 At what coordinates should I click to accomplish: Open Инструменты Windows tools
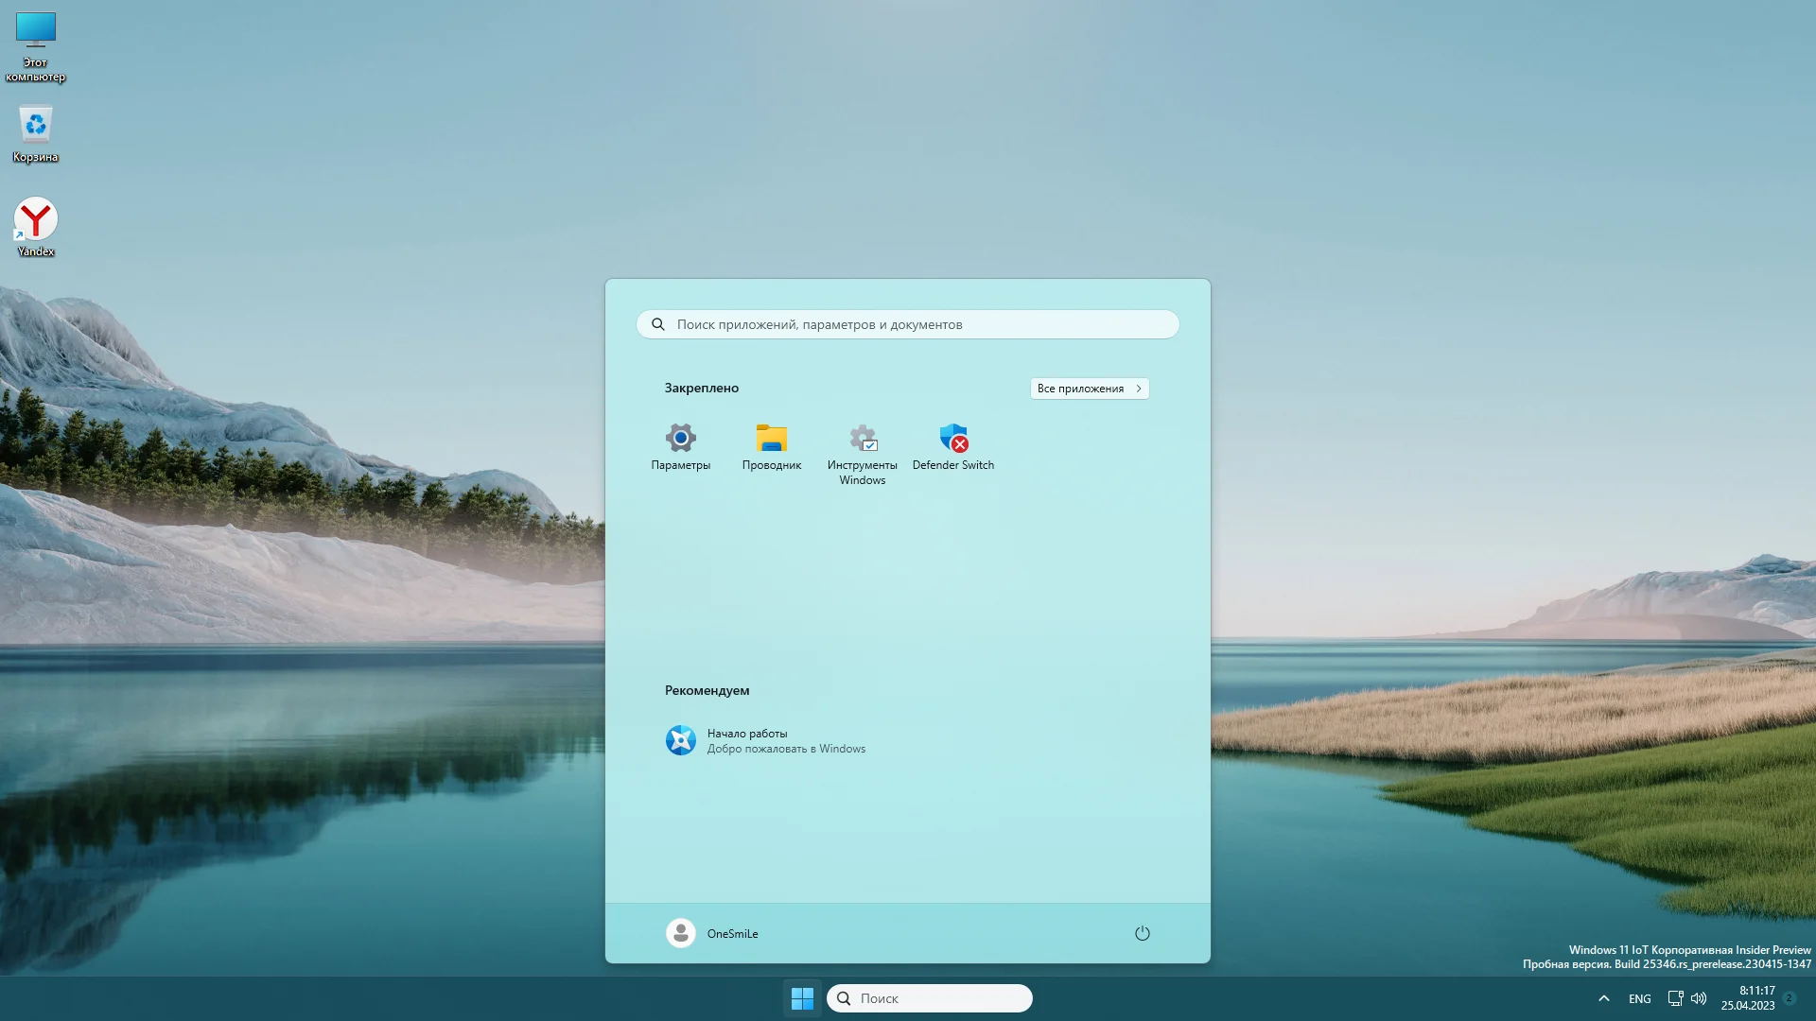tap(862, 452)
